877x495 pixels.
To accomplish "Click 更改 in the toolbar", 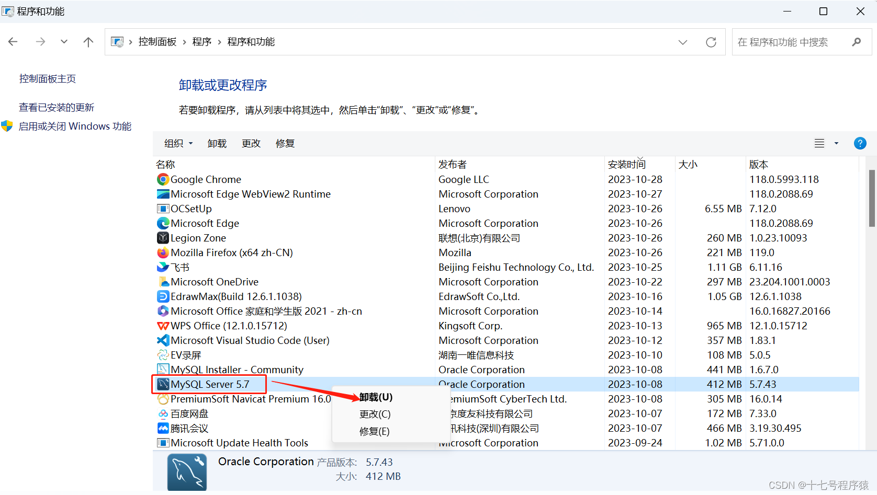I will tap(251, 143).
